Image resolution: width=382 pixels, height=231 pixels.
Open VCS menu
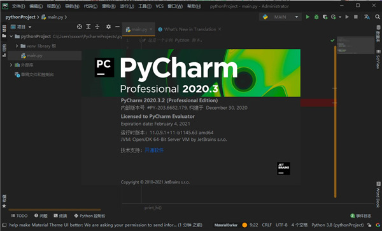click(160, 6)
